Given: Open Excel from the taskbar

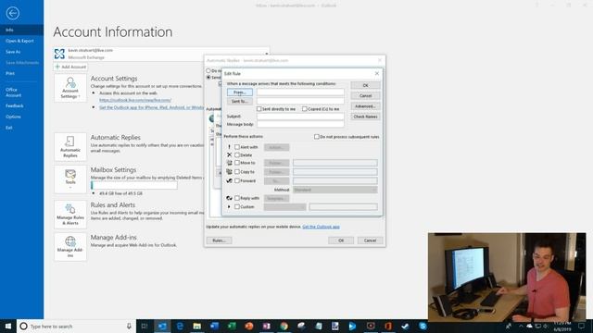Looking at the screenshot, I should 232,327.
